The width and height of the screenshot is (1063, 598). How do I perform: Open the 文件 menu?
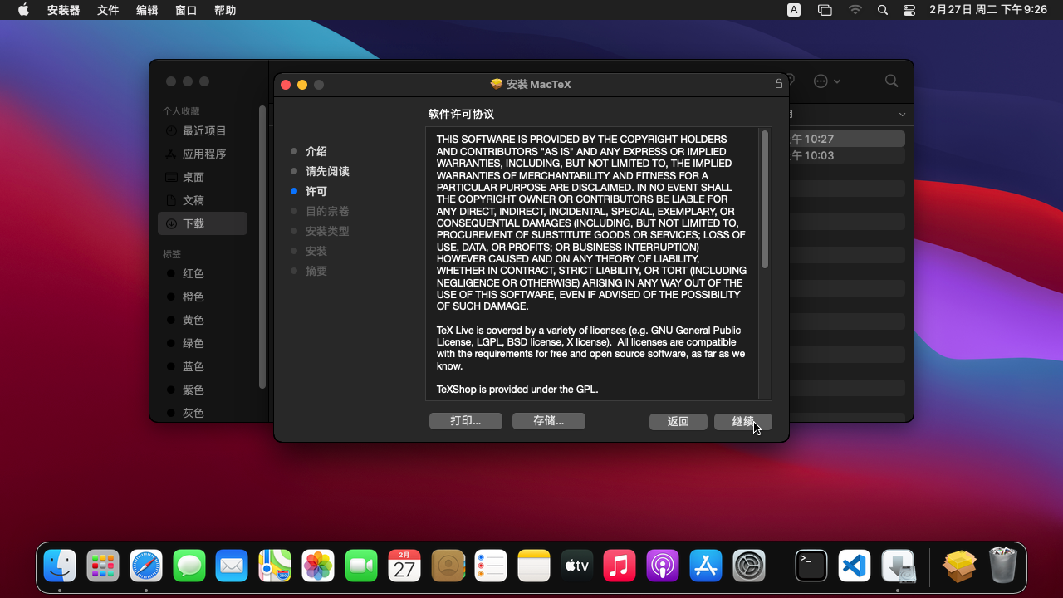(x=108, y=10)
